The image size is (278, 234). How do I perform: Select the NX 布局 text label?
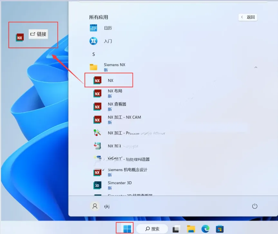pyautogui.click(x=115, y=91)
